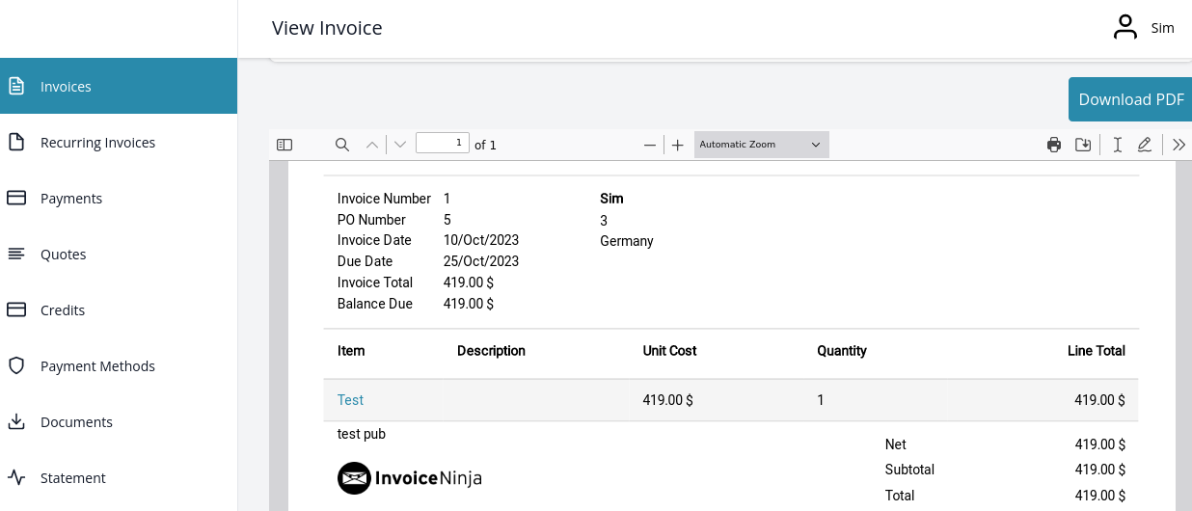This screenshot has width=1192, height=511.
Task: Save the PDF with download icon
Action: pos(1083,145)
